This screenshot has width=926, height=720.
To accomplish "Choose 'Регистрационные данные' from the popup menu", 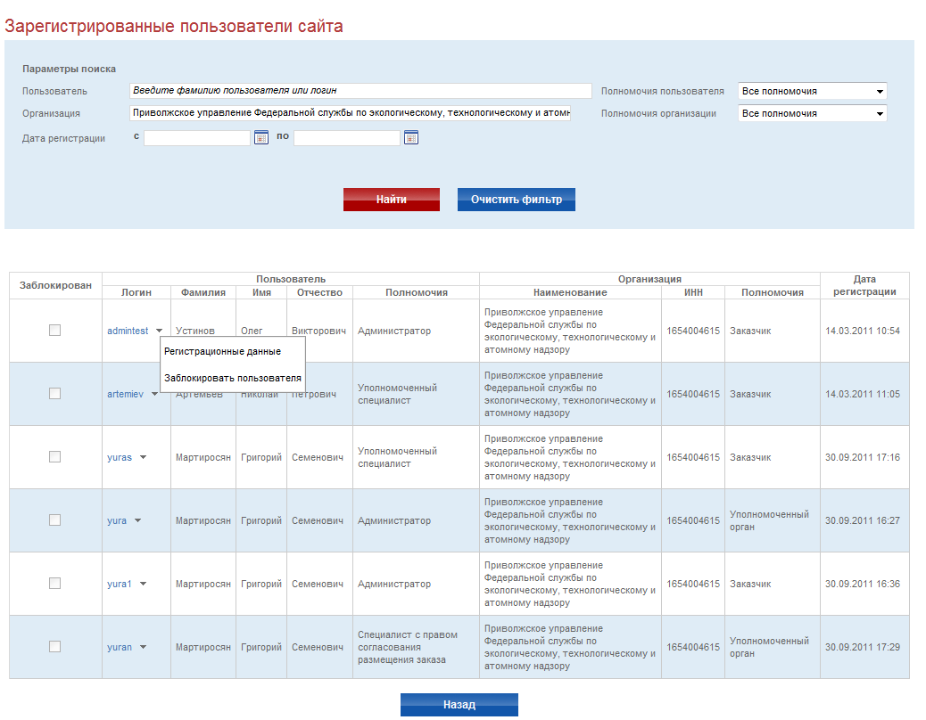I will (223, 351).
